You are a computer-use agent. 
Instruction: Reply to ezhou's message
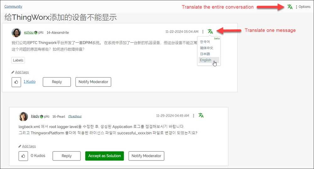[57, 82]
